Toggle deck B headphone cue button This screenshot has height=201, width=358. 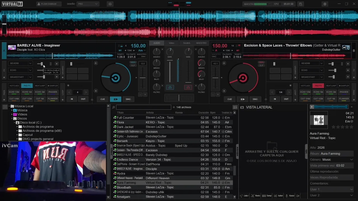pos(188,87)
